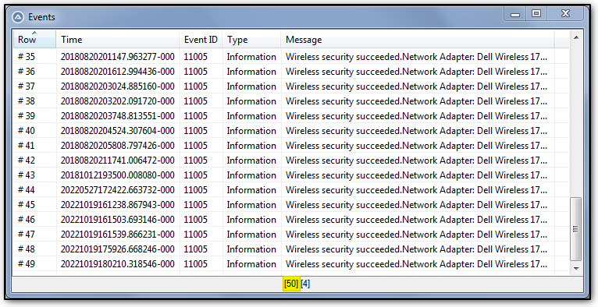Screen dimensions: 598x307
Task: Select page link [50] at bottom
Action: (x=291, y=284)
